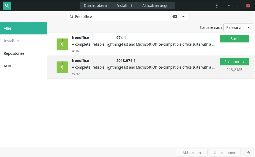Minimize the package manager window
Screen dimensions: 255x157
point(229,6)
